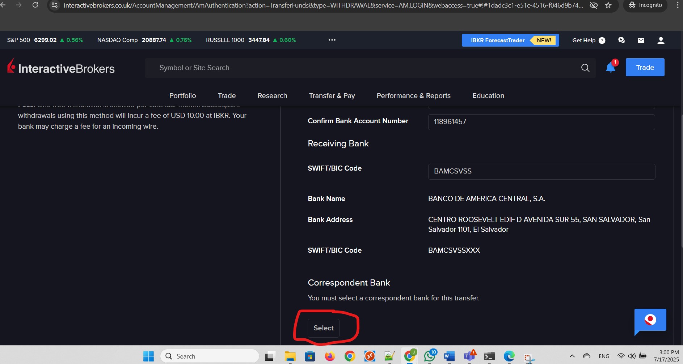683x364 pixels.
Task: Show hidden system tray icons
Action: [572, 356]
